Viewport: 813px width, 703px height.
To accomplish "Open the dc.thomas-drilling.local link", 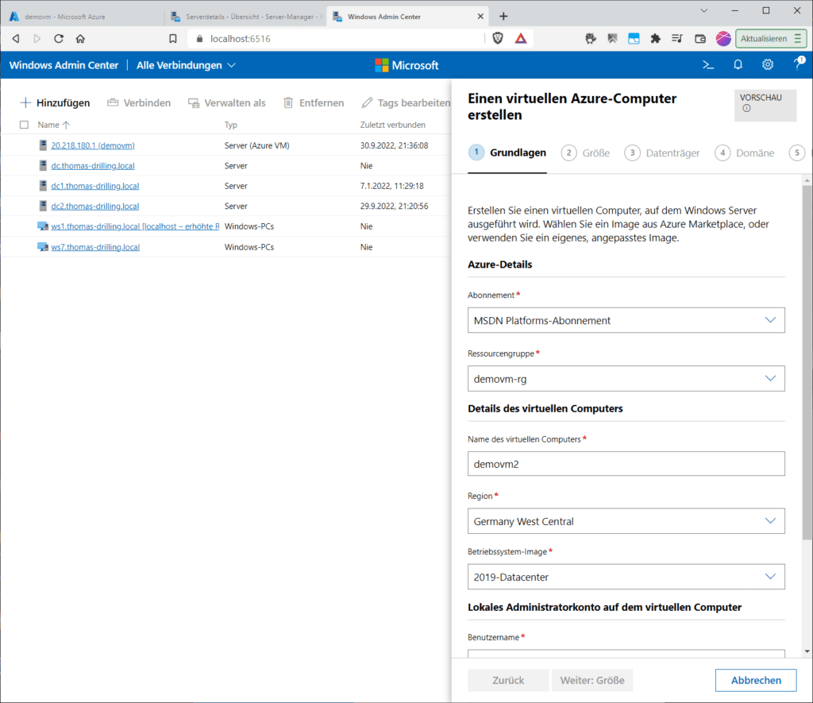I will tap(93, 165).
